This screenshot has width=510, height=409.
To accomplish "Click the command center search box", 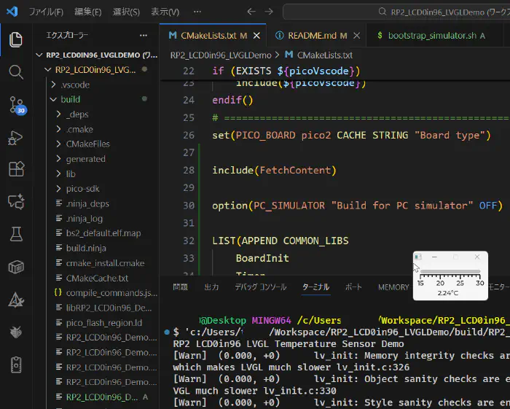I will tap(408, 12).
